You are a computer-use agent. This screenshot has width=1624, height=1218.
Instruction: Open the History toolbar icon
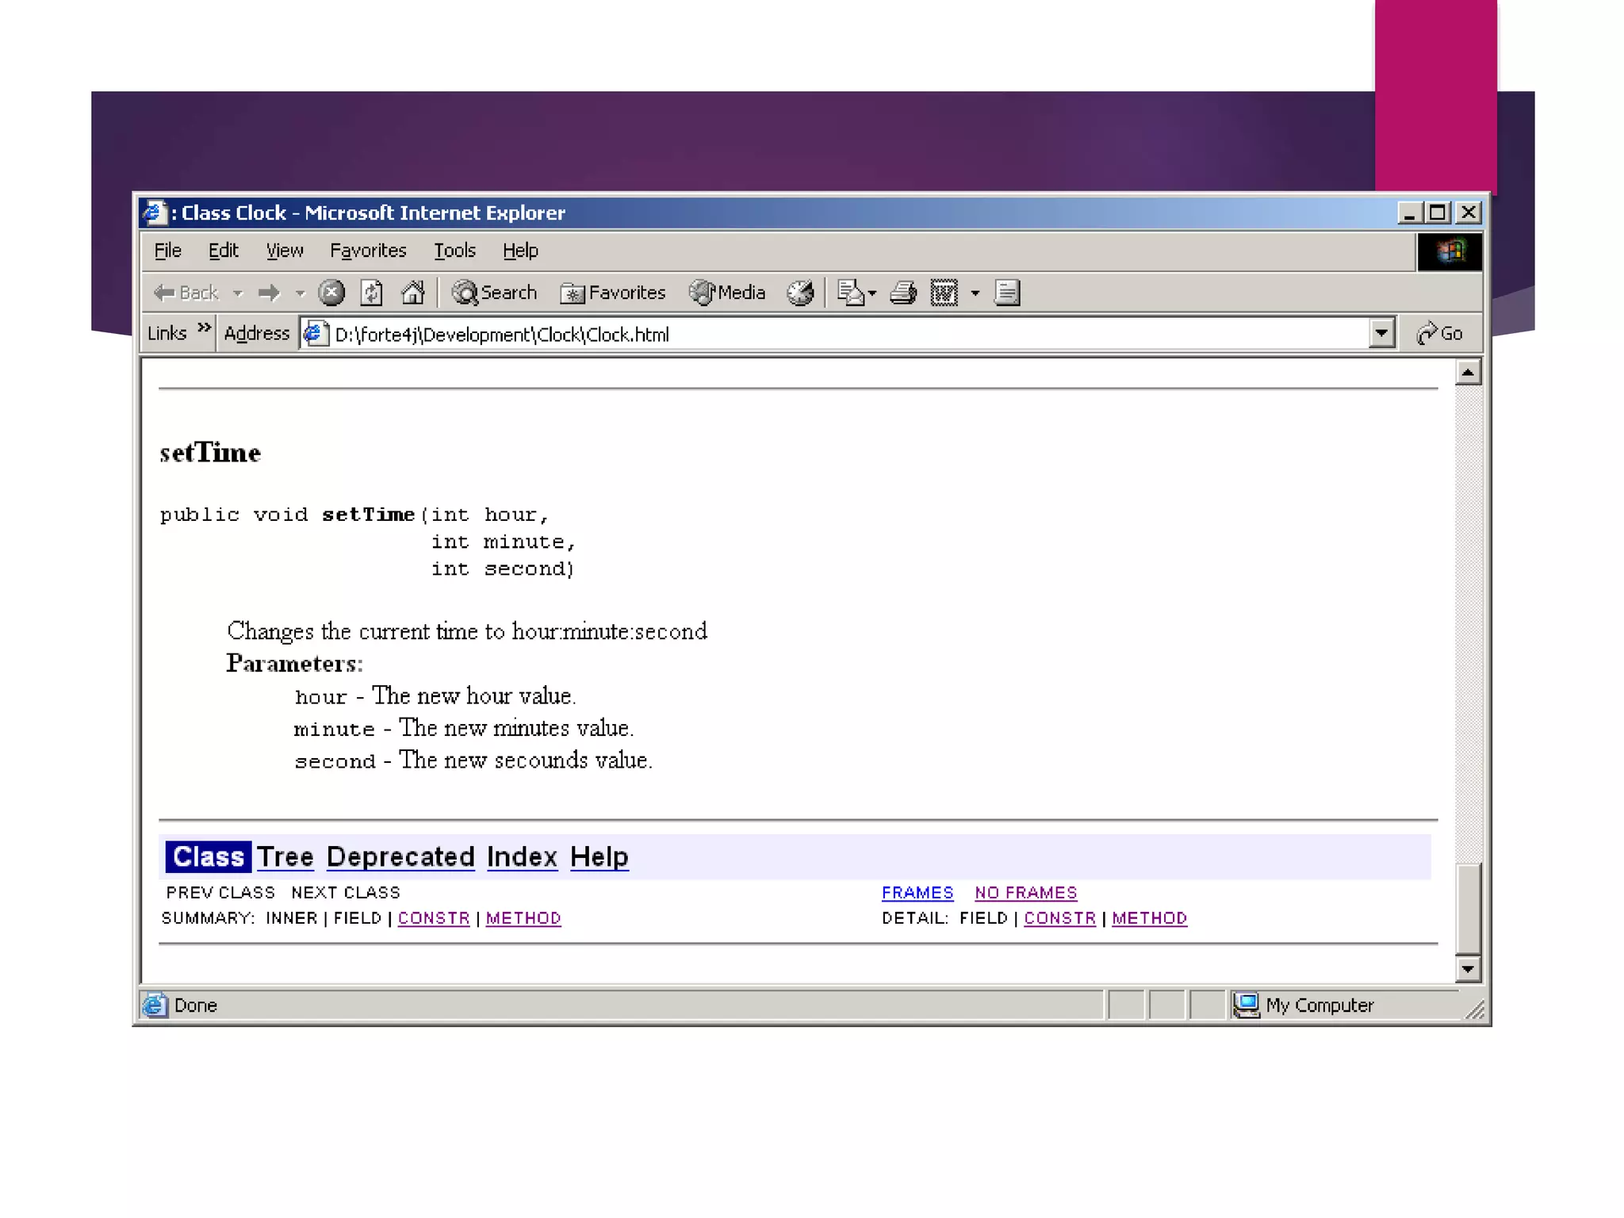801,293
